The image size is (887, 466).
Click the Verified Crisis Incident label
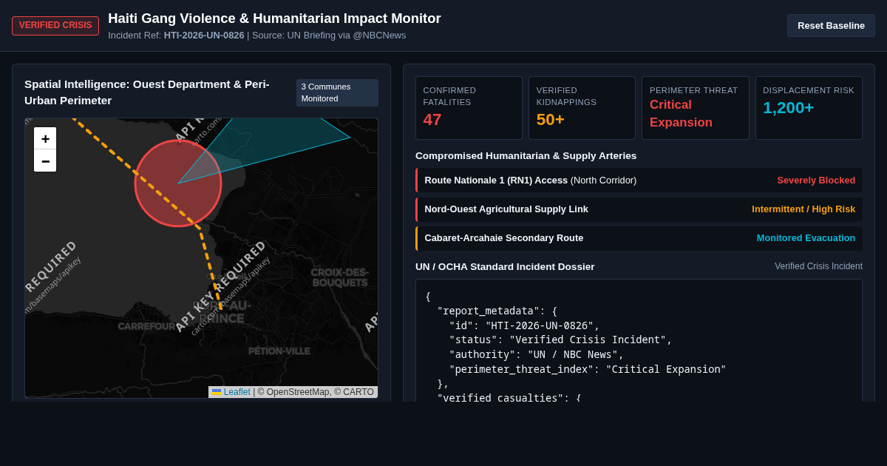point(818,266)
